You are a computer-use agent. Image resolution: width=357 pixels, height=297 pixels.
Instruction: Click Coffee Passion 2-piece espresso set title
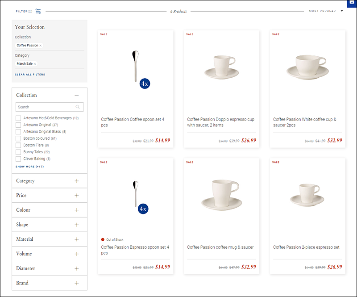pos(306,247)
